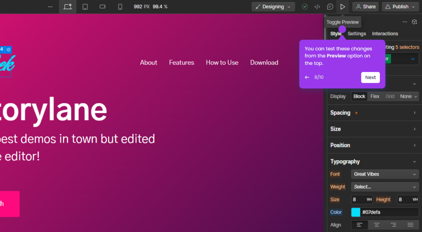Viewport: 422px width, 232px height.
Task: Click the cyan text color swatch
Action: pos(355,212)
